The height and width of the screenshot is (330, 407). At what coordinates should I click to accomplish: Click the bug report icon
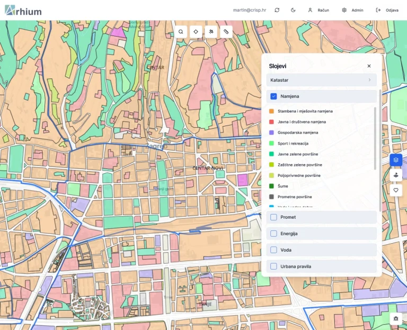tap(395, 318)
